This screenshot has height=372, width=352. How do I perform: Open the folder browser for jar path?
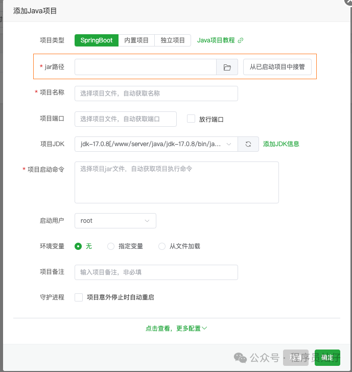point(227,67)
